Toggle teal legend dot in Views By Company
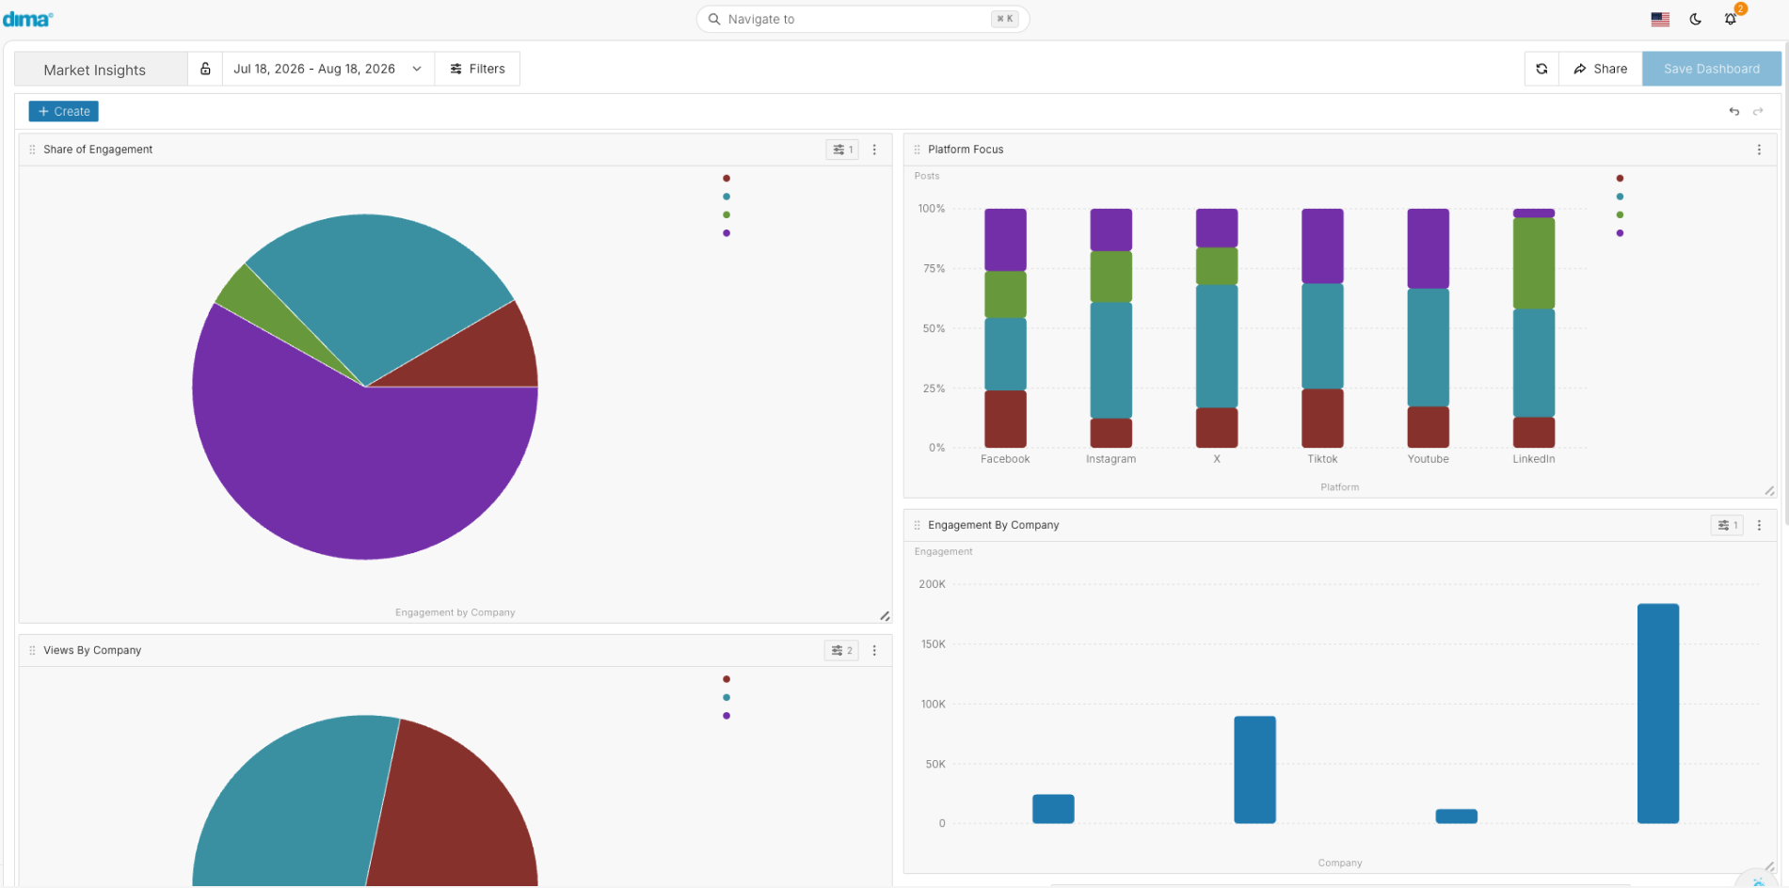Screen dimensions: 1789x888 (727, 697)
